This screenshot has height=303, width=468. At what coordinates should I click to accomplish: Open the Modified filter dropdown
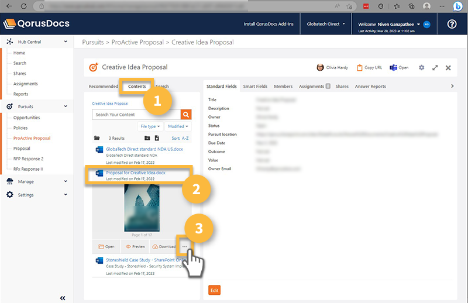coord(178,126)
